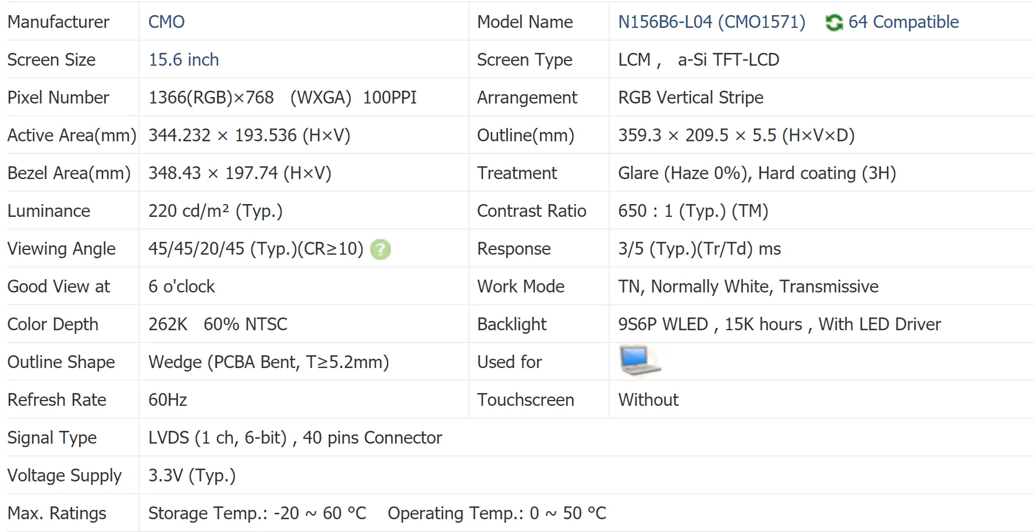Screen dimensions: 1034x532
Task: Click the green refresh compatible icon
Action: (x=834, y=23)
